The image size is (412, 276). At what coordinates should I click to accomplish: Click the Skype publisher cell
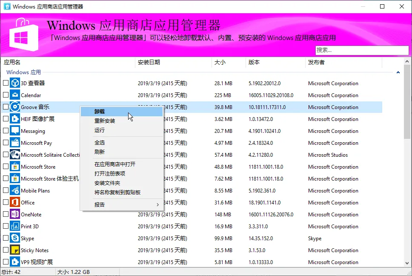pyautogui.click(x=315, y=239)
